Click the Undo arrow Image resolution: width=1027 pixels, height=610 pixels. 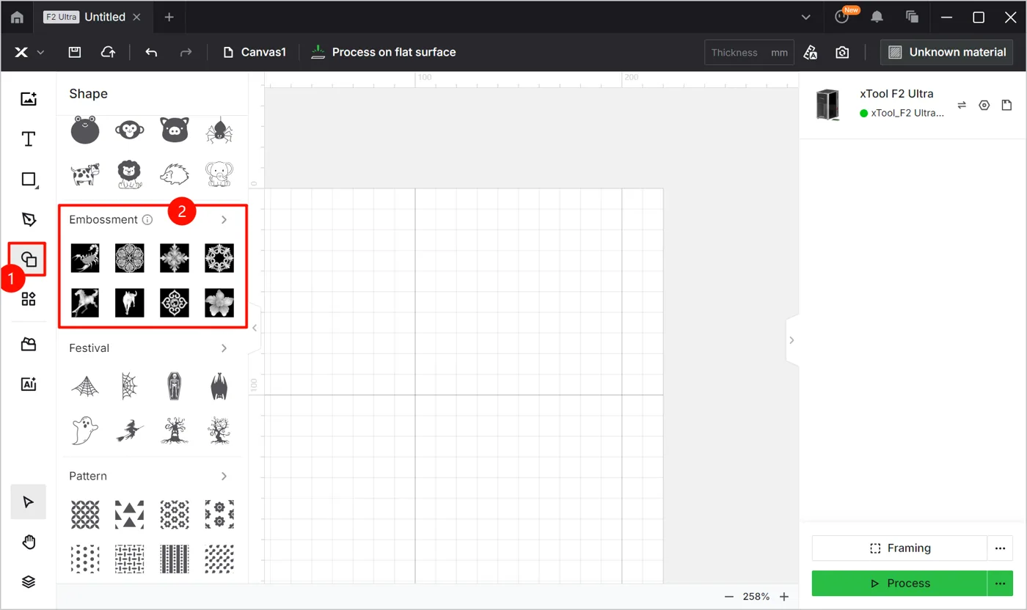coord(151,52)
